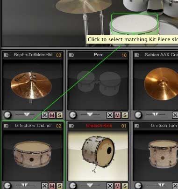The image size is (178, 189).
Task: Click the Gretsch Kick pan slider
Action: [90, 185]
